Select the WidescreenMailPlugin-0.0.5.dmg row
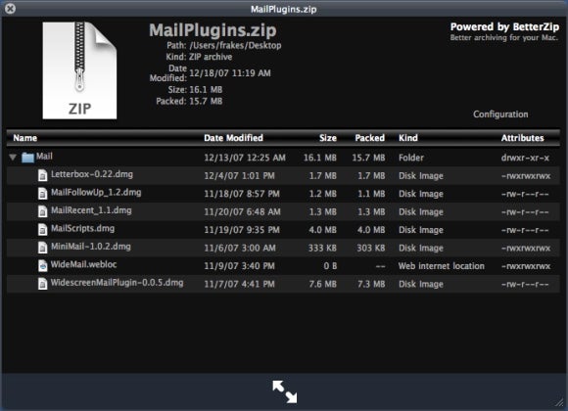 tap(283, 284)
